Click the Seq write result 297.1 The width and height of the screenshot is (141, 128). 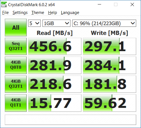tap(110, 46)
